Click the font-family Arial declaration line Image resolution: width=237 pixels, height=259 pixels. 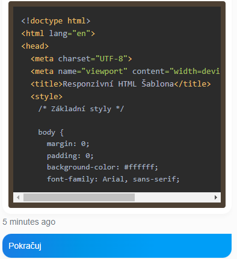[113, 179]
